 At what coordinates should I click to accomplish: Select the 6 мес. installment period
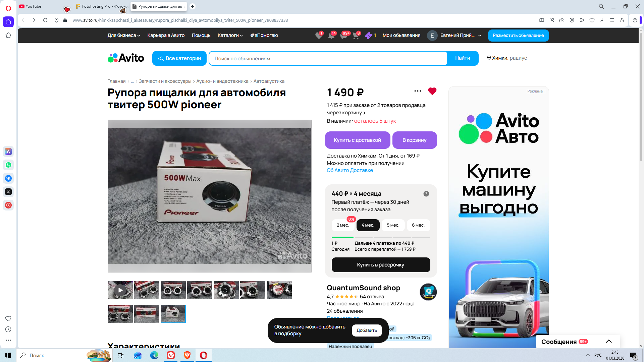pyautogui.click(x=418, y=225)
